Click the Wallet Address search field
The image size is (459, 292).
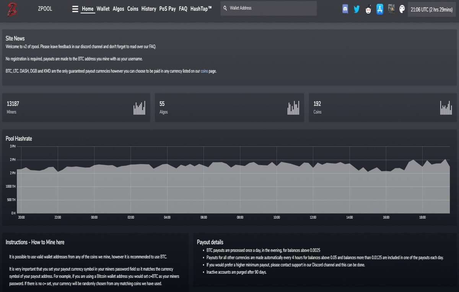[269, 8]
